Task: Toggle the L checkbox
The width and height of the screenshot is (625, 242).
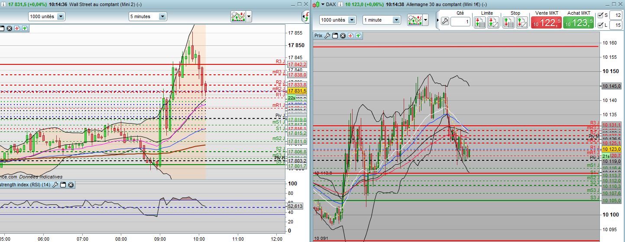Action: [600, 25]
